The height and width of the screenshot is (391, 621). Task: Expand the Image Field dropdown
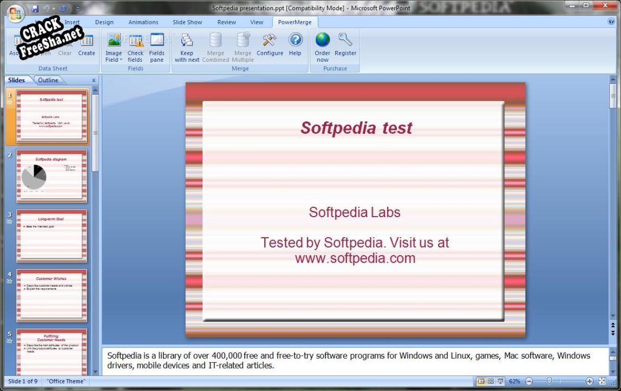[x=114, y=60]
